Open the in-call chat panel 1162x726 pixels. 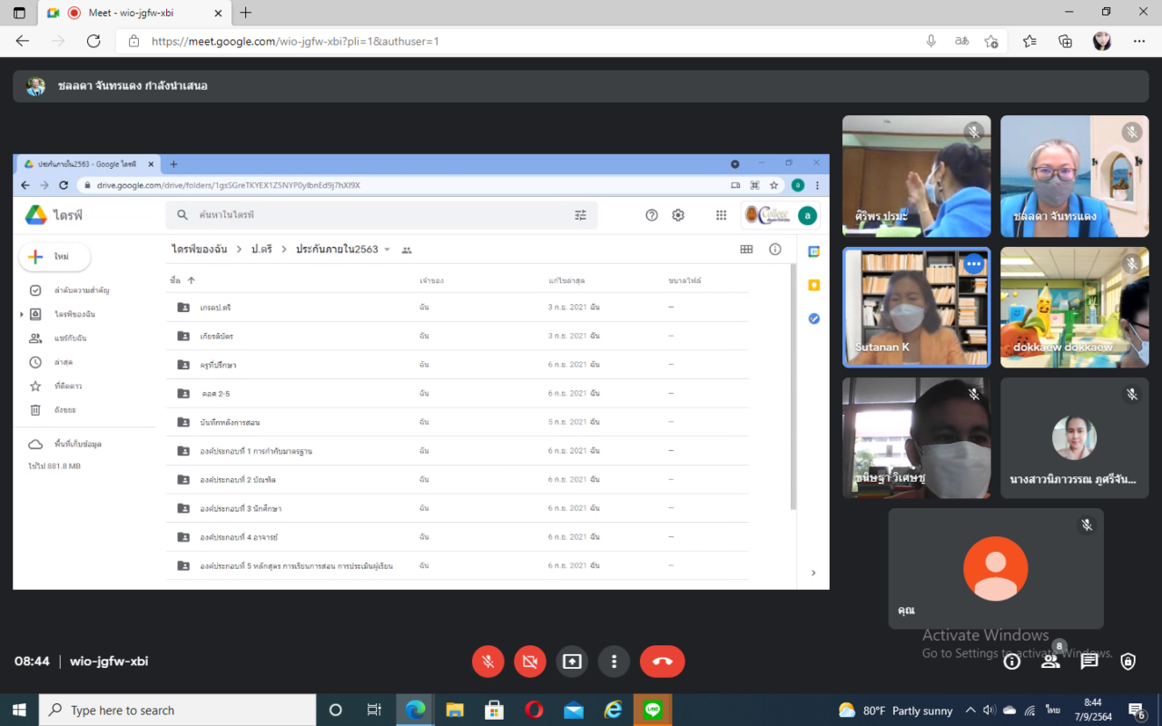click(x=1089, y=662)
